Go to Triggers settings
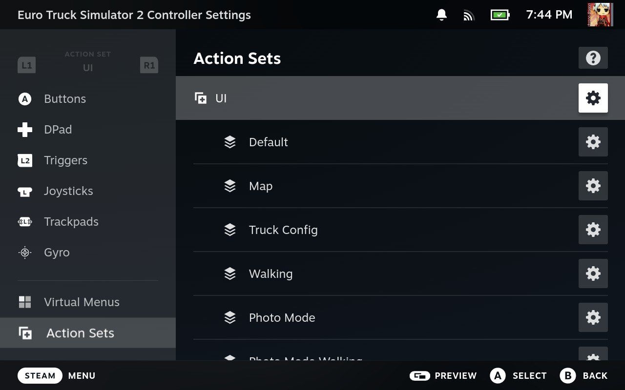This screenshot has width=625, height=390. (65, 160)
